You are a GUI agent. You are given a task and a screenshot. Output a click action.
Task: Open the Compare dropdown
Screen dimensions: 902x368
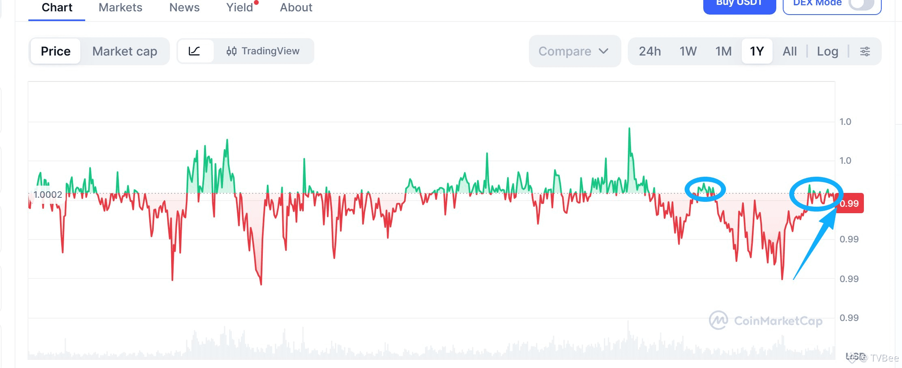[x=565, y=51]
